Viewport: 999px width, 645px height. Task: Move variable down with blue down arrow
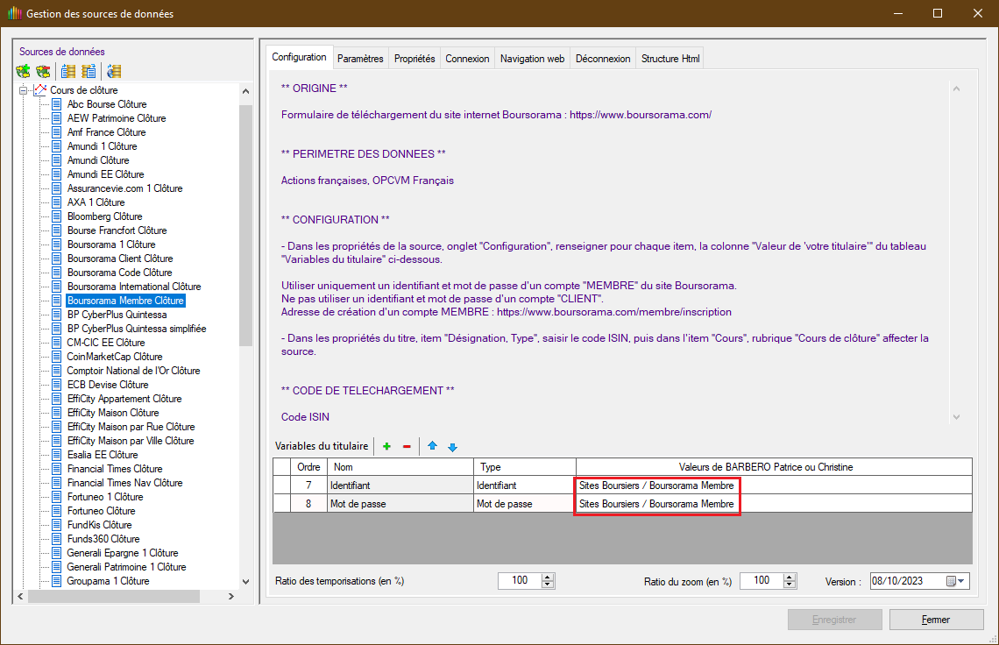[452, 447]
